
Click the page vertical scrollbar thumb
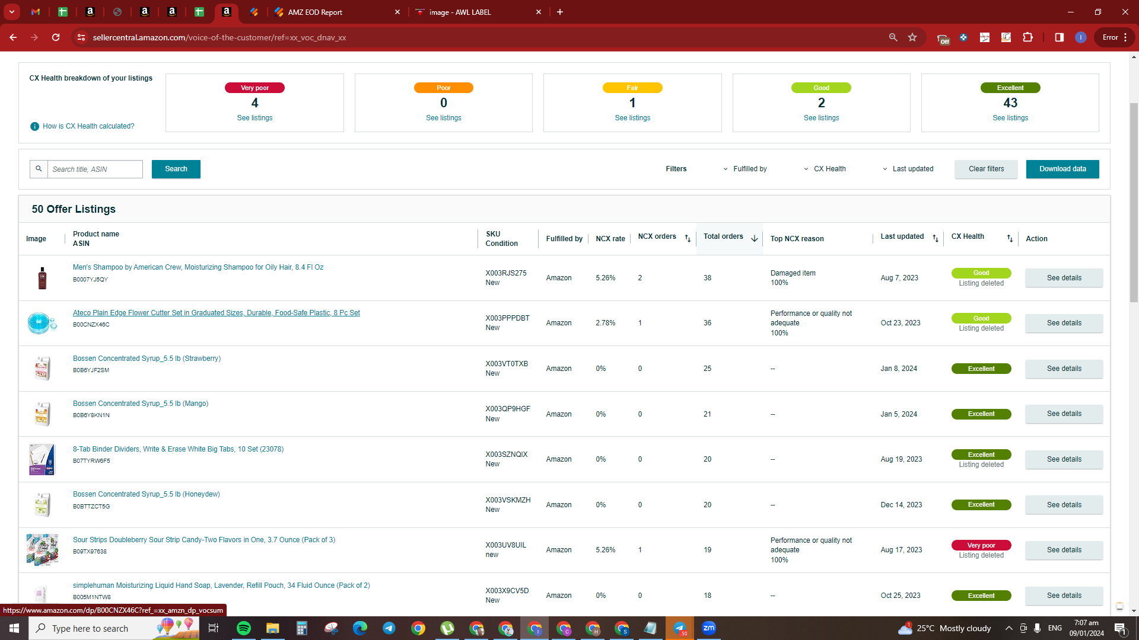point(1134,201)
